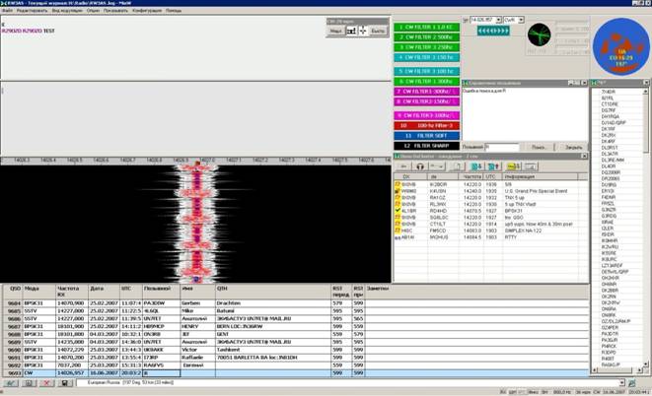
Task: Click magenta macro 7 CW FILTER1-300hz
Action: click(427, 92)
